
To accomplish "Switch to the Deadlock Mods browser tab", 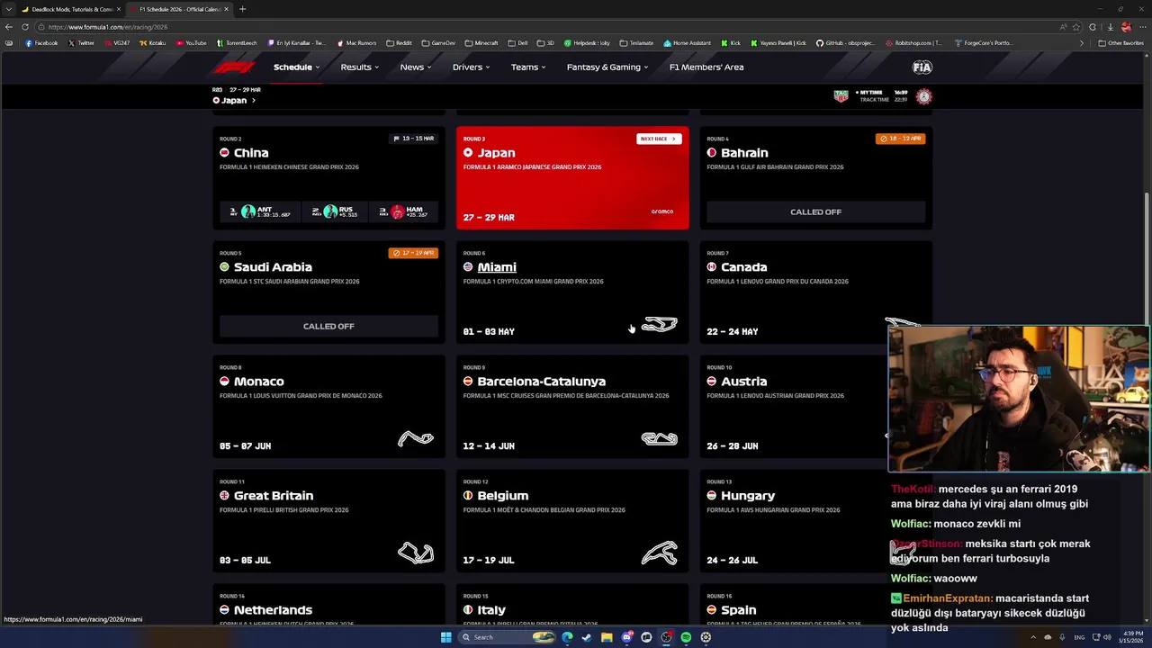I will coord(72,9).
